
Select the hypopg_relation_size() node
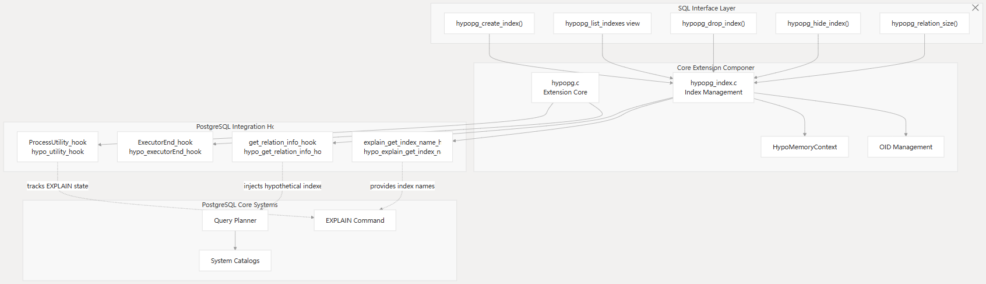(924, 23)
